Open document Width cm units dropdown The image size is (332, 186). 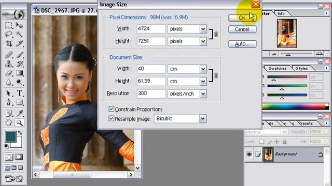tap(203, 69)
